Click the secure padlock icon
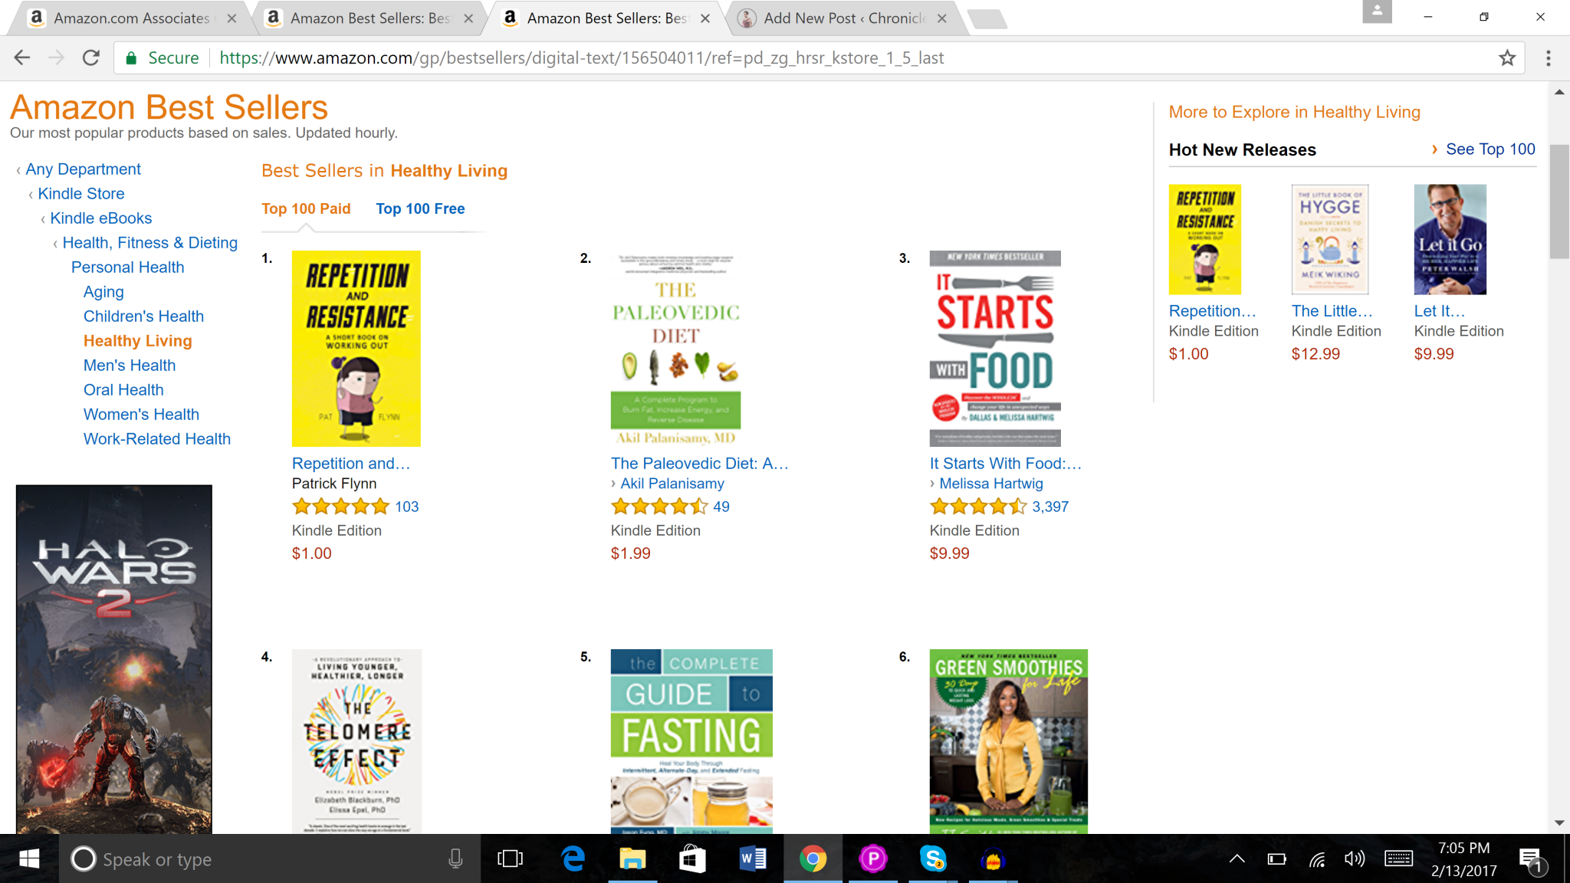This screenshot has width=1570, height=883. (131, 57)
